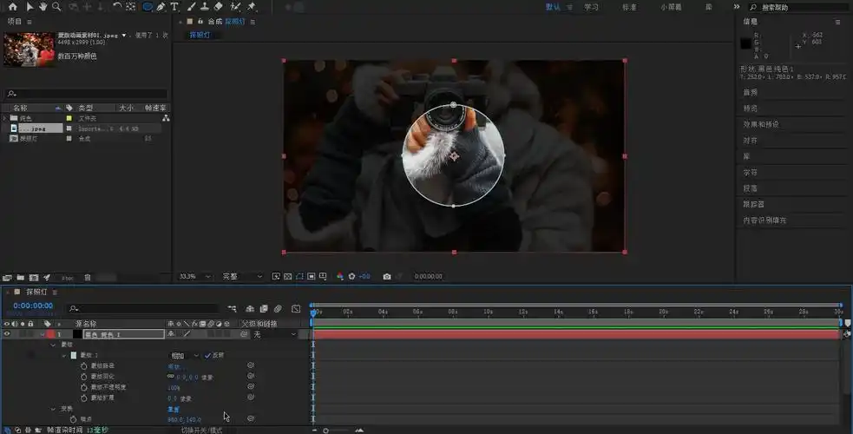Viewport: 853px width, 434px height.
Task: Click the black solid layer color swatch
Action: 77,334
